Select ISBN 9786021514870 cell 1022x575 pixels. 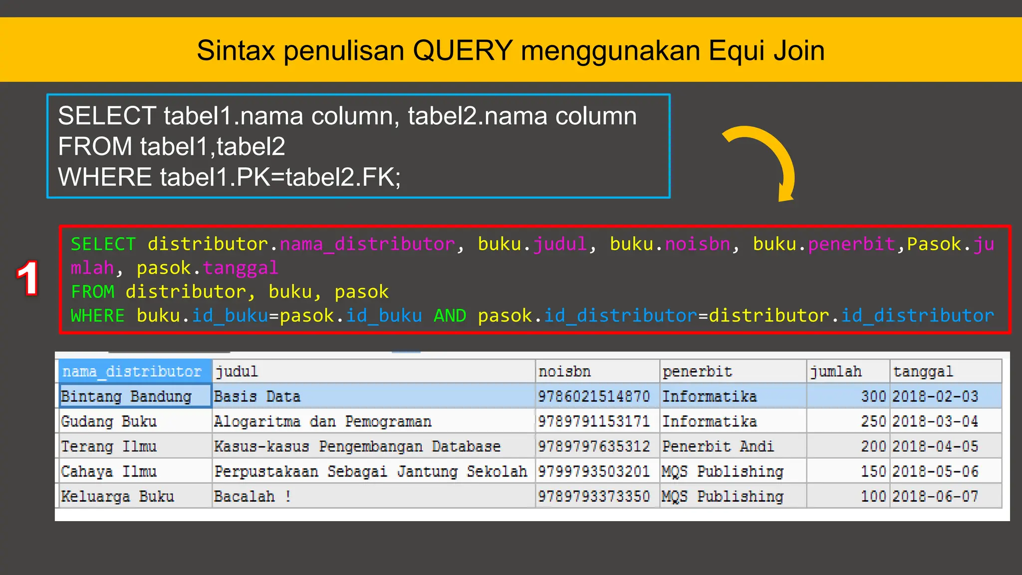point(598,396)
